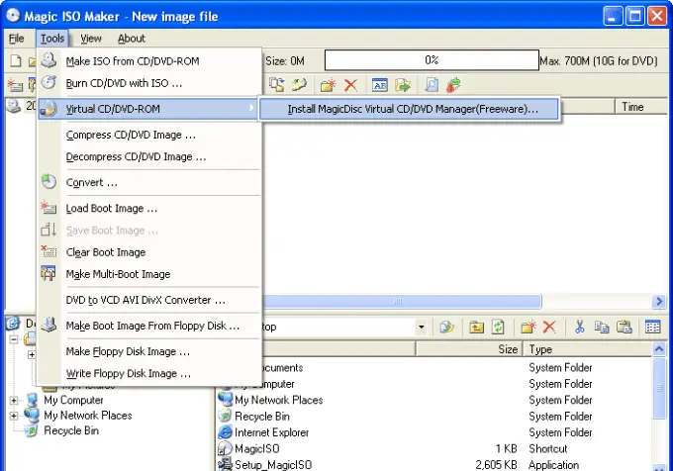
Task: Click the Internet Explorer icon in file list
Action: coord(225,432)
